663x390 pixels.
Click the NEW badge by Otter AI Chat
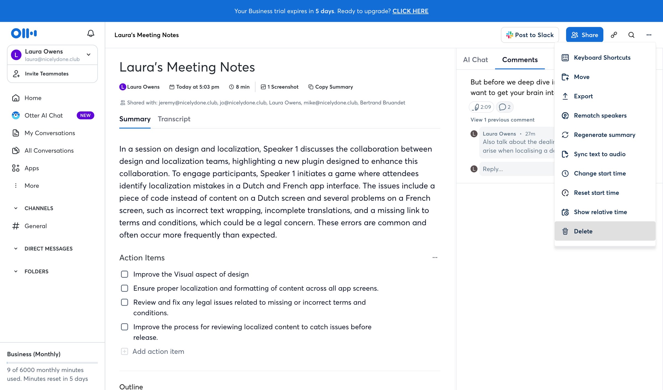[x=85, y=115]
